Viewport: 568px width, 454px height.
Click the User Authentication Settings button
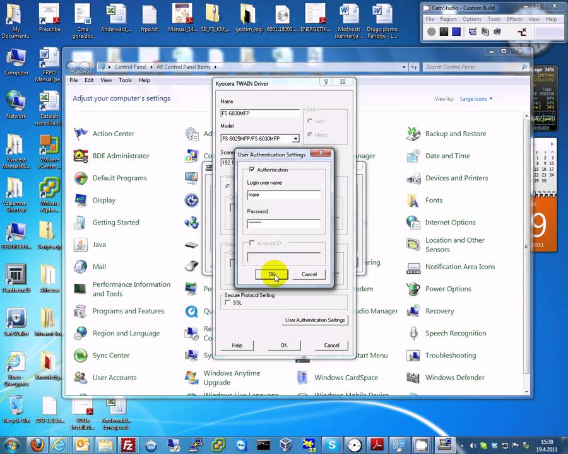[315, 320]
